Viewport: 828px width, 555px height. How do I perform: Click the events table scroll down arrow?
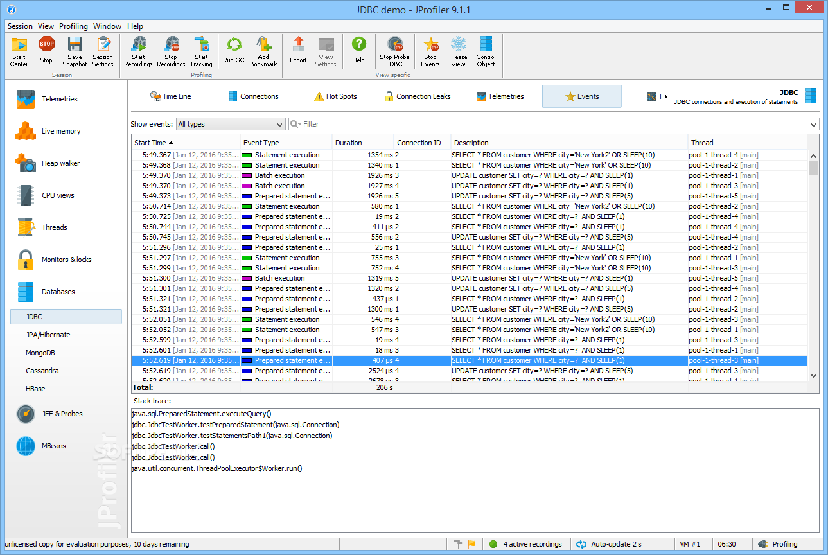pyautogui.click(x=813, y=376)
